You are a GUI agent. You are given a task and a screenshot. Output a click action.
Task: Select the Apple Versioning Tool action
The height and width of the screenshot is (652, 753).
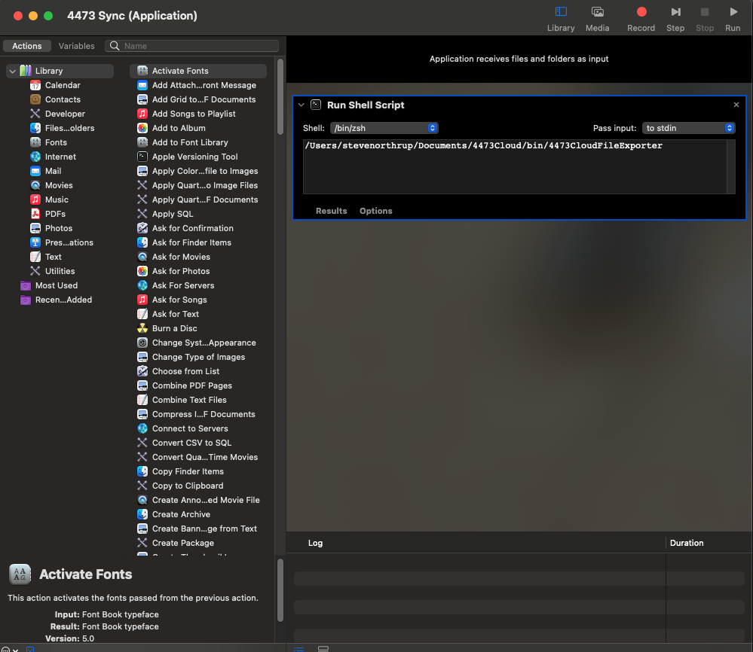coord(194,157)
